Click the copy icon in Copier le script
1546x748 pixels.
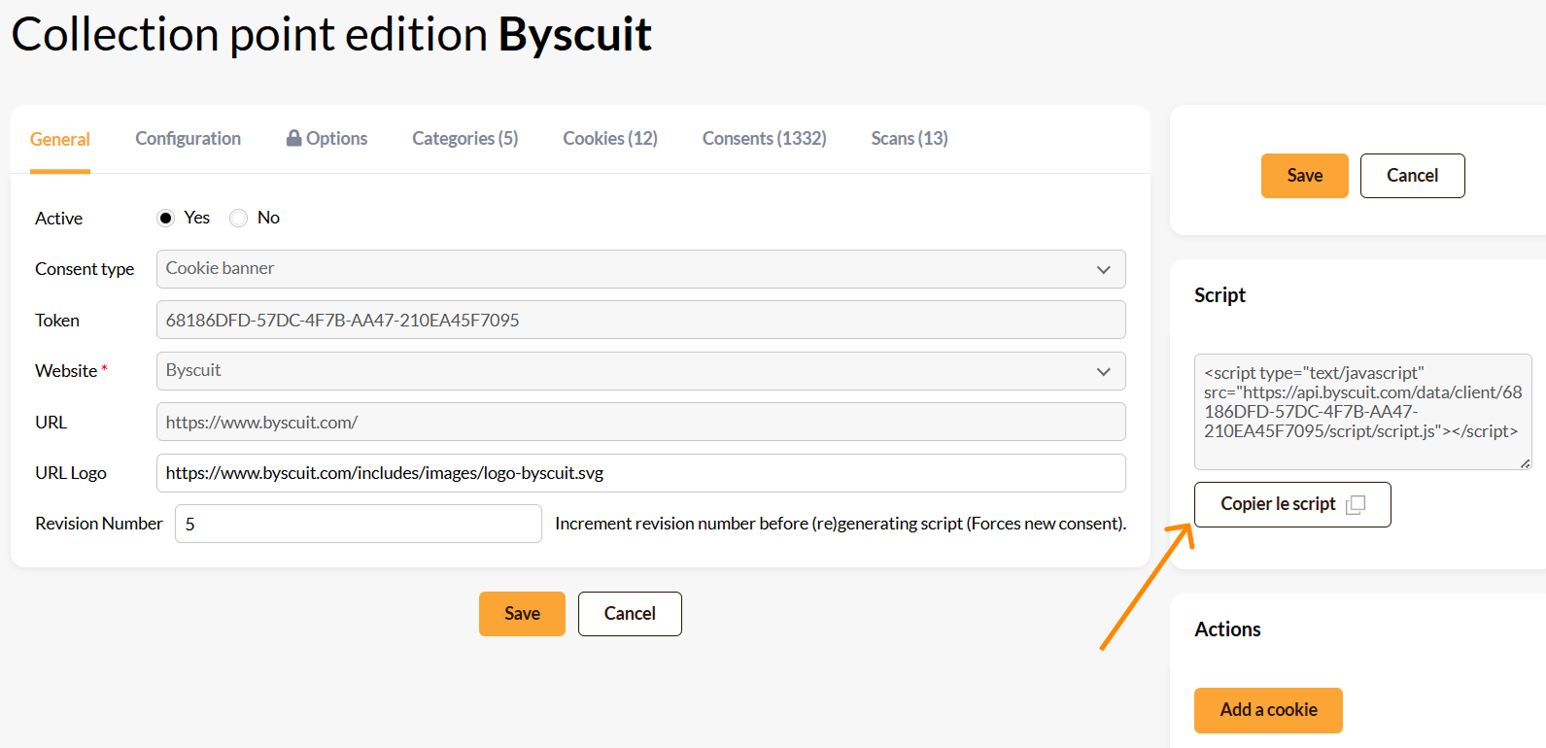tap(1356, 504)
